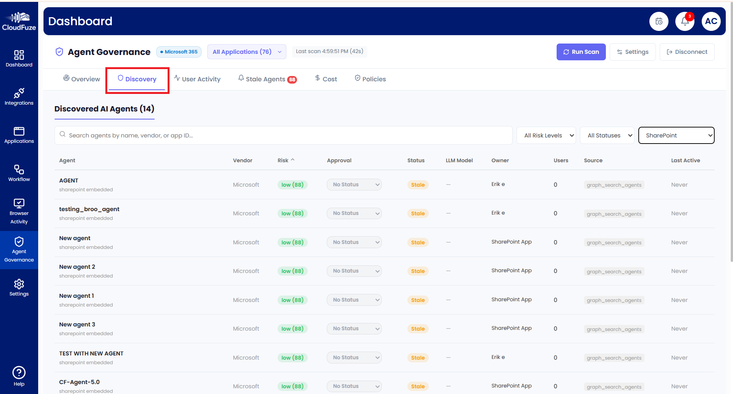Click graph_search_agents source tag for New agent 2
This screenshot has height=394, width=733.
(x=614, y=271)
